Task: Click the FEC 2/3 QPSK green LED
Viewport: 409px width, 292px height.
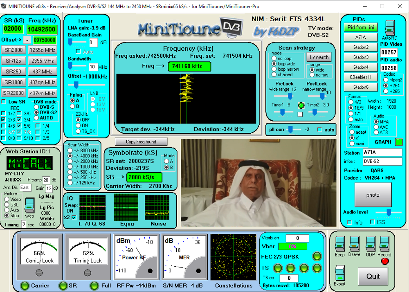Action: tap(317, 256)
